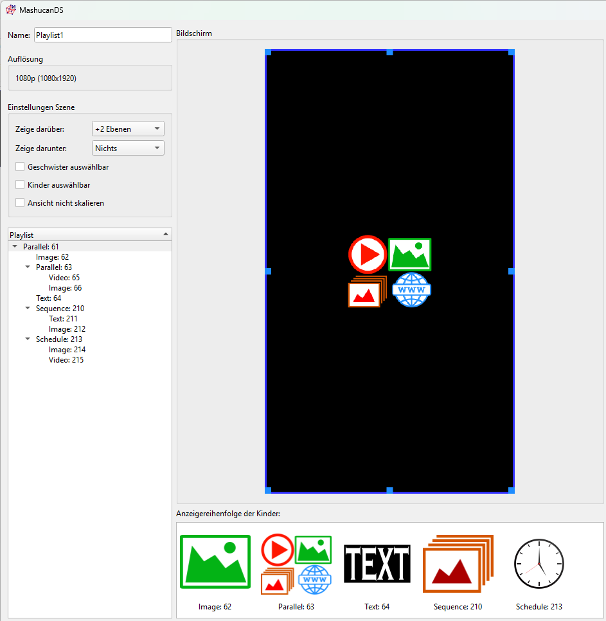606x621 pixels.
Task: Click the MashucanDS app icon in title bar
Action: point(10,10)
